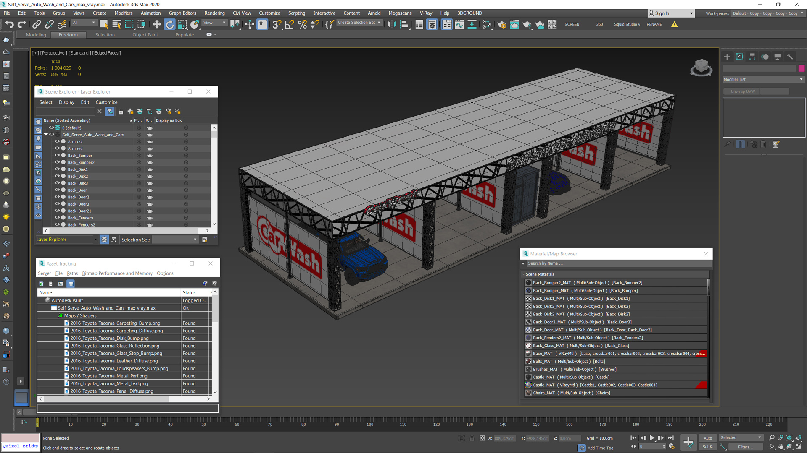Image resolution: width=807 pixels, height=453 pixels.
Task: Activate the Unlink Selection tool
Action: [x=49, y=24]
